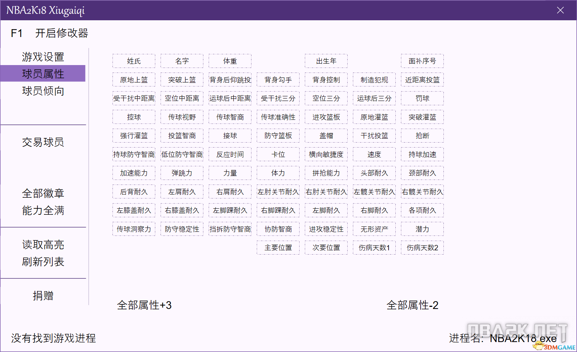Choose the 罚球 attribute box
The width and height of the screenshot is (577, 352).
(422, 98)
